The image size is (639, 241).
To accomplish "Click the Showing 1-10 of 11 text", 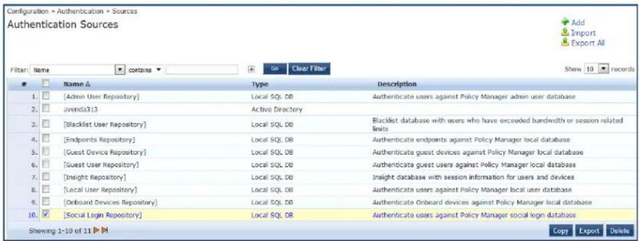I will click(60, 231).
